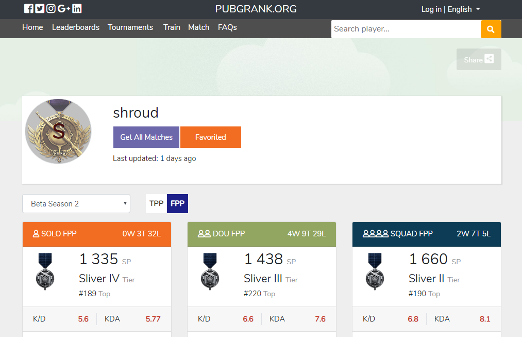522x337 pixels.
Task: Open the Beta Season 2 dropdown
Action: point(76,203)
